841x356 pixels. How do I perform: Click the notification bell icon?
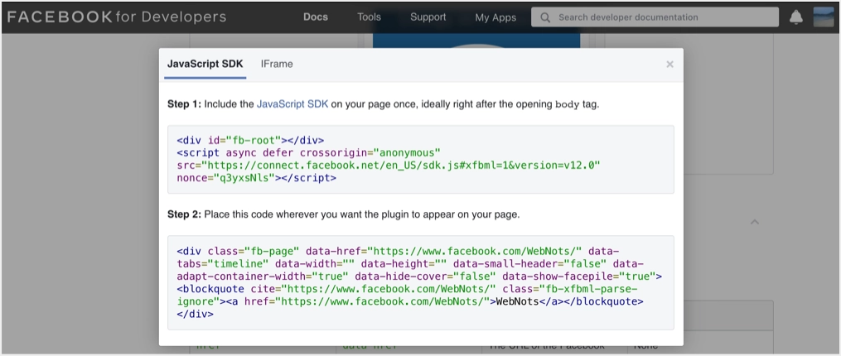(796, 17)
